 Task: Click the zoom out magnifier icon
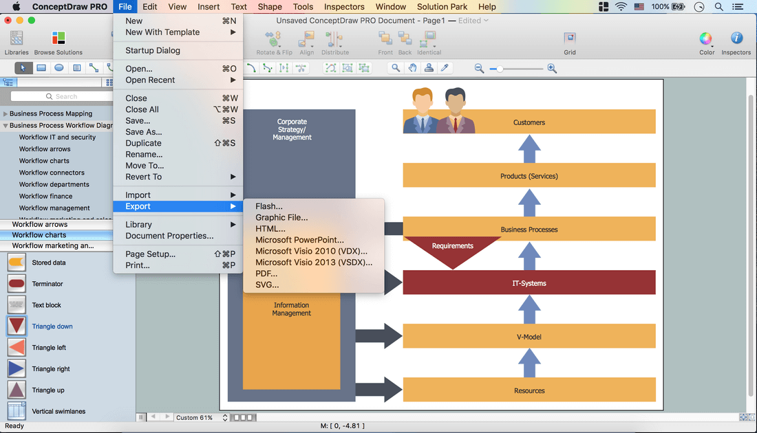480,69
